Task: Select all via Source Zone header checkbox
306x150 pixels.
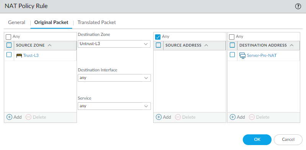Action: 9,45
